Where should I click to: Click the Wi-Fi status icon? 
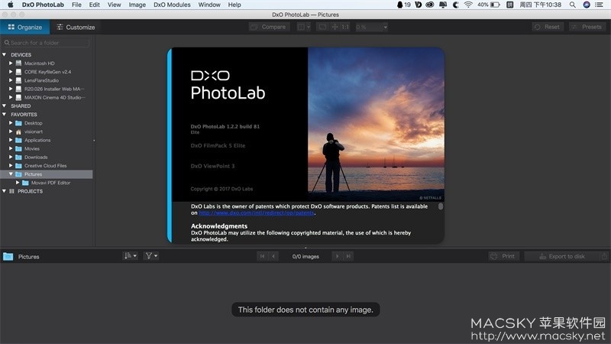(468, 5)
